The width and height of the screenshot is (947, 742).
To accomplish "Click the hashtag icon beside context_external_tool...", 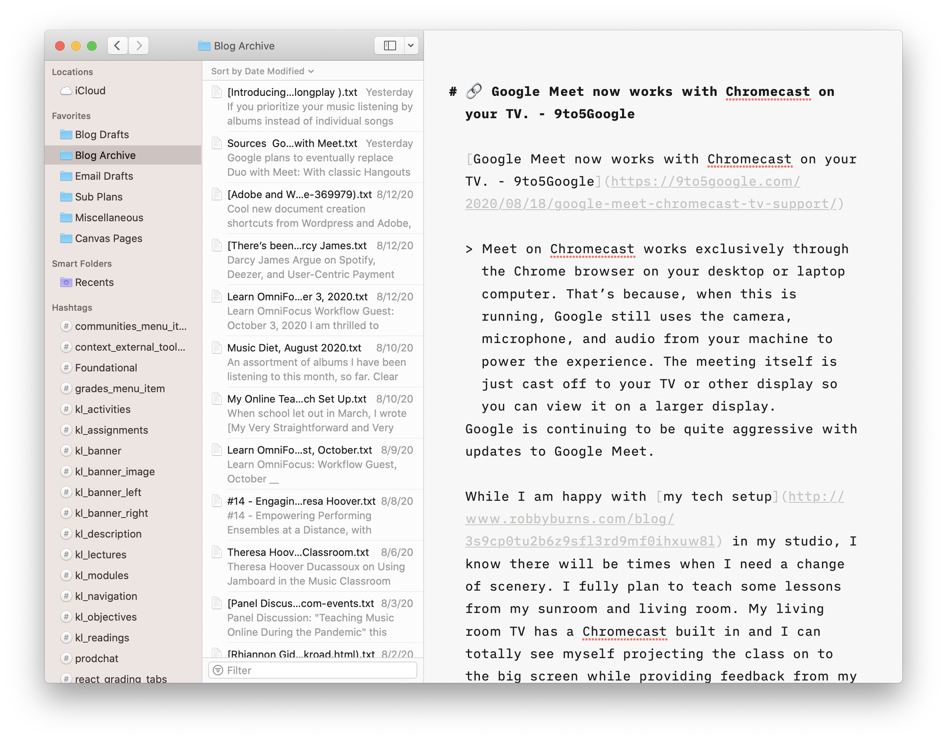I will pos(66,347).
